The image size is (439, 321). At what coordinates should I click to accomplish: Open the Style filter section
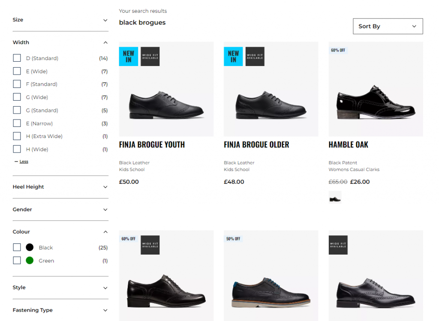[105, 288]
